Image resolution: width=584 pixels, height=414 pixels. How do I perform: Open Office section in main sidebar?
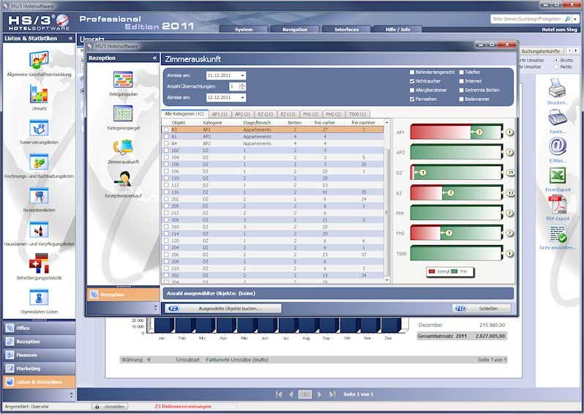(39, 328)
